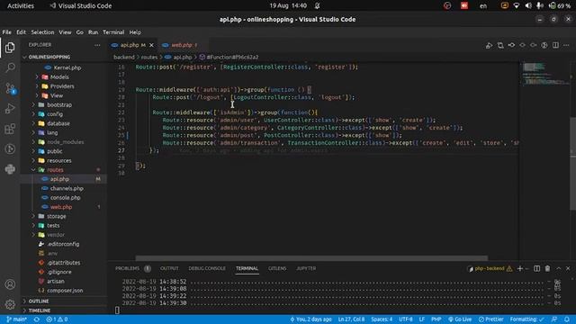The image size is (576, 324).
Task: Switch to the OUTPUT panel tab
Action: click(x=169, y=268)
